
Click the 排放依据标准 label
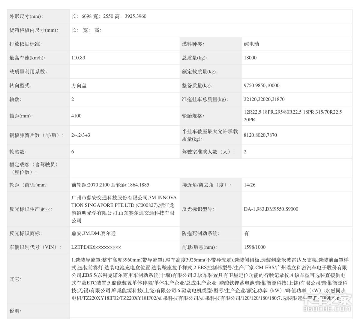[x=25, y=44]
